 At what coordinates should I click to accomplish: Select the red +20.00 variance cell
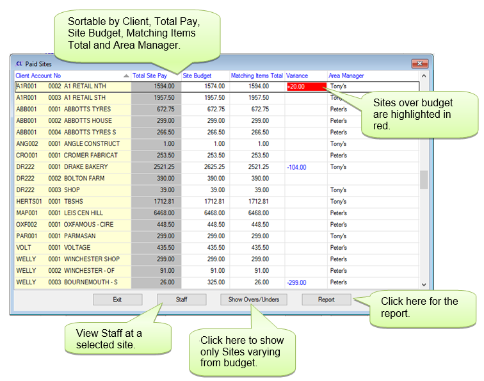pos(306,86)
